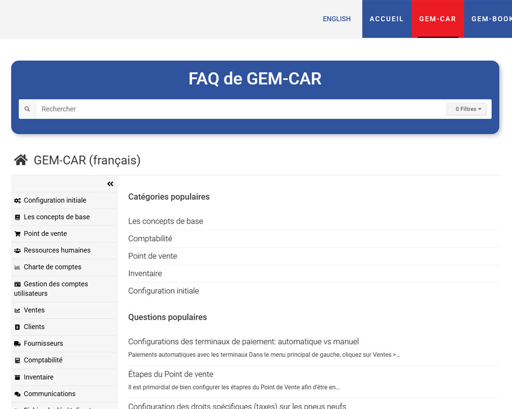The width and height of the screenshot is (512, 409).
Task: Select the gear icon for Configuration initiale
Action: click(16, 200)
